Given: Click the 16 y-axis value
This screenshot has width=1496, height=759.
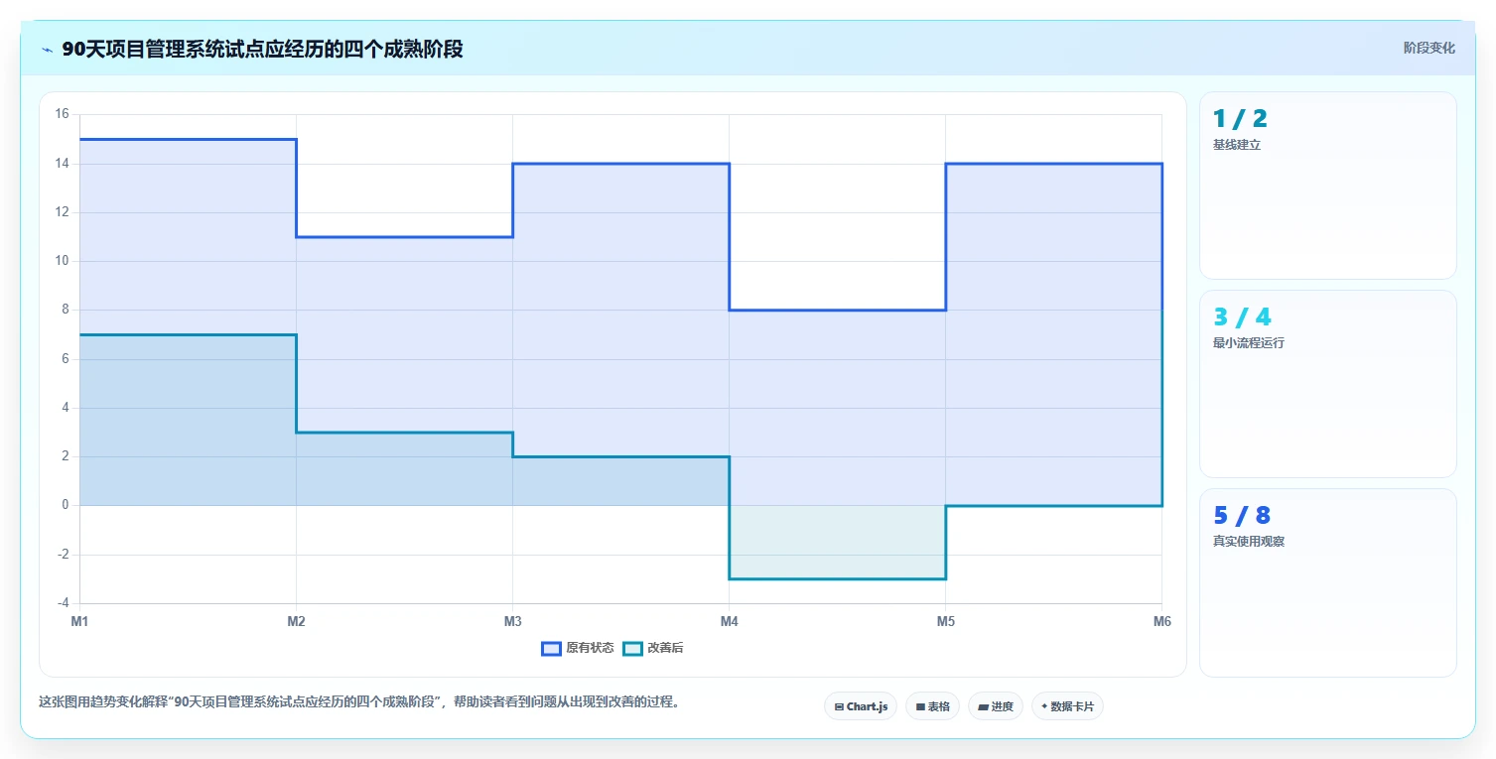Looking at the screenshot, I should 62,114.
